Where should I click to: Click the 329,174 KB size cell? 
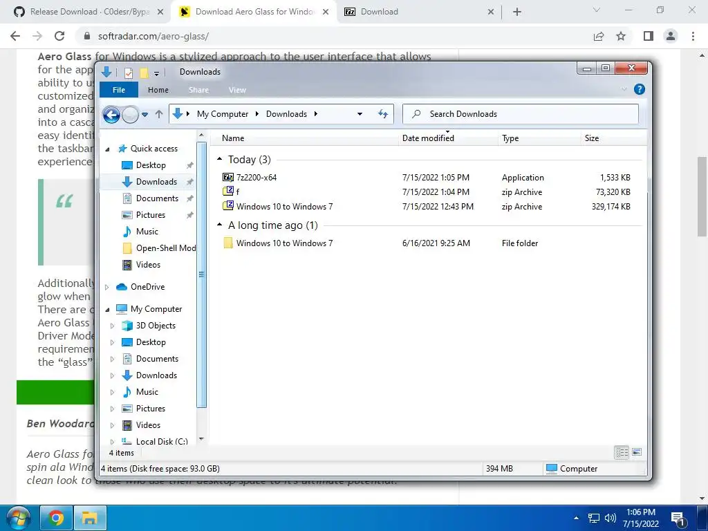tap(611, 206)
